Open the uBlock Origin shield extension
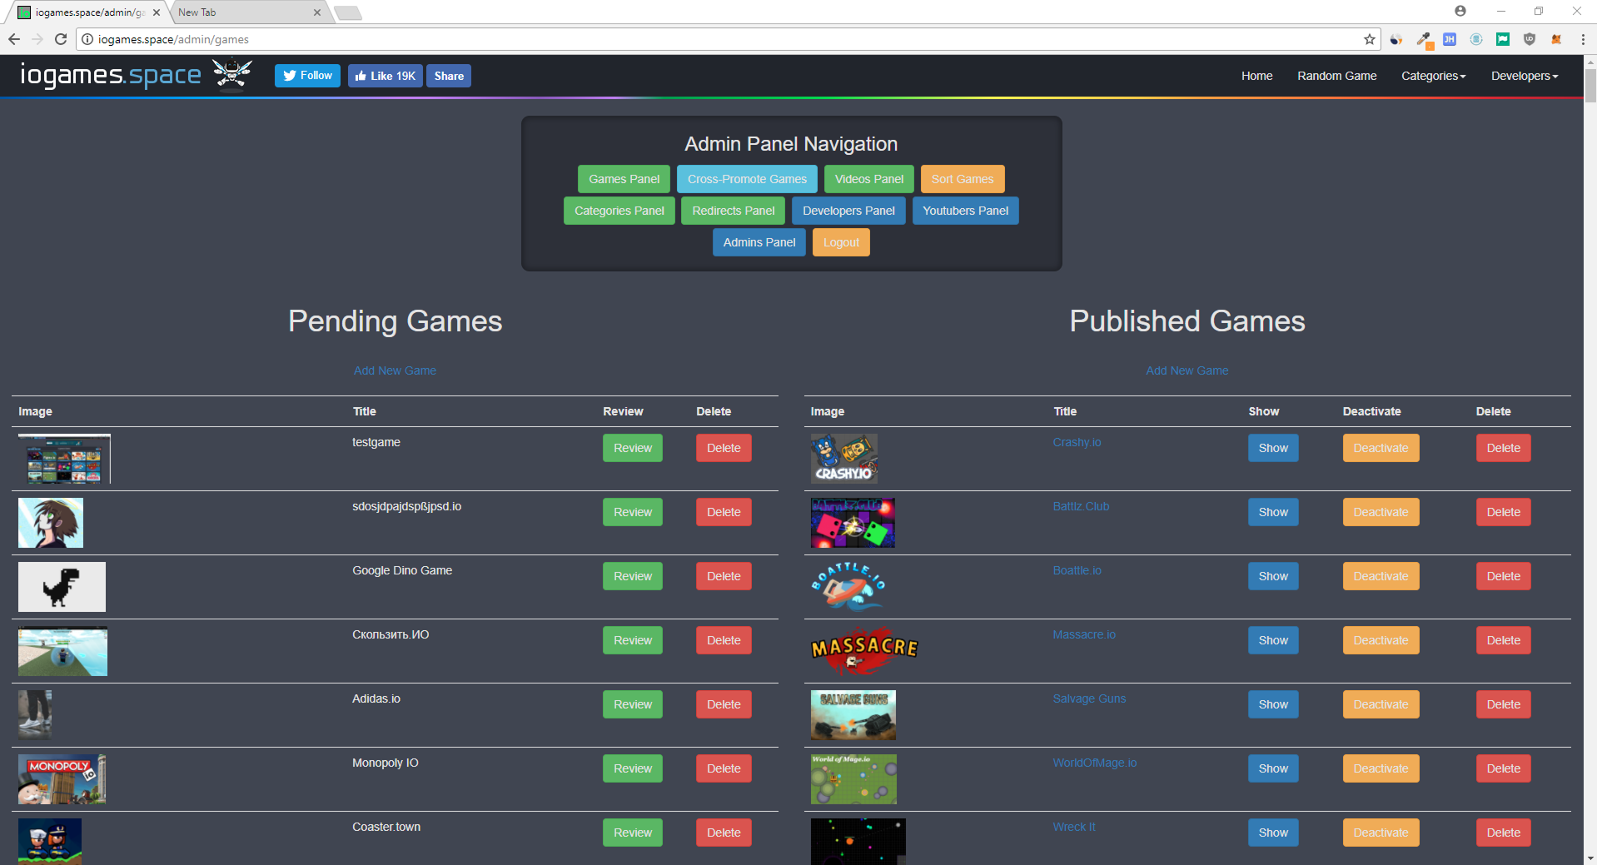The image size is (1597, 865). click(1530, 39)
